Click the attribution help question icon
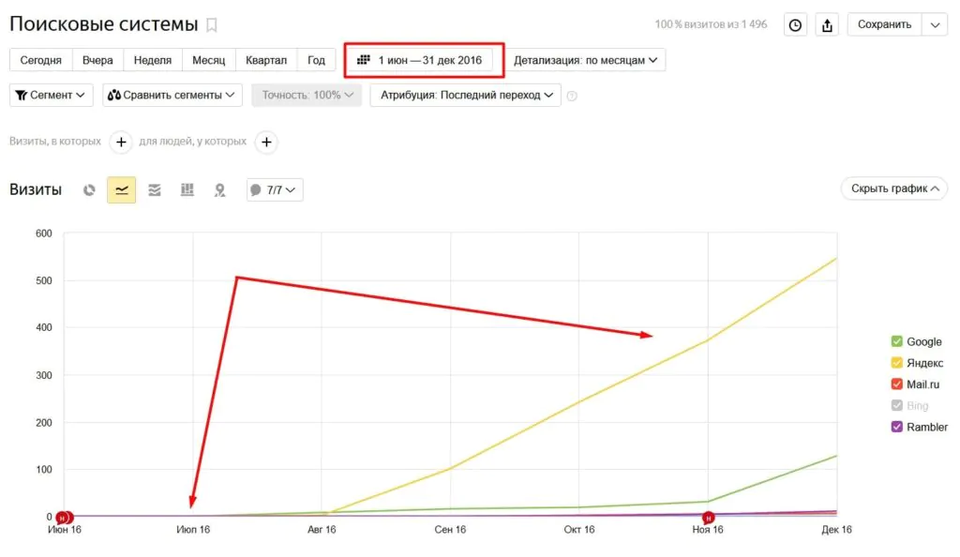960x557 pixels. 572,96
